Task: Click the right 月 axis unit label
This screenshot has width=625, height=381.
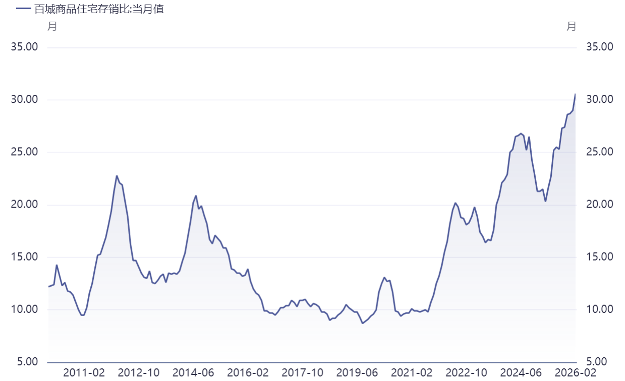Action: pyautogui.click(x=571, y=26)
